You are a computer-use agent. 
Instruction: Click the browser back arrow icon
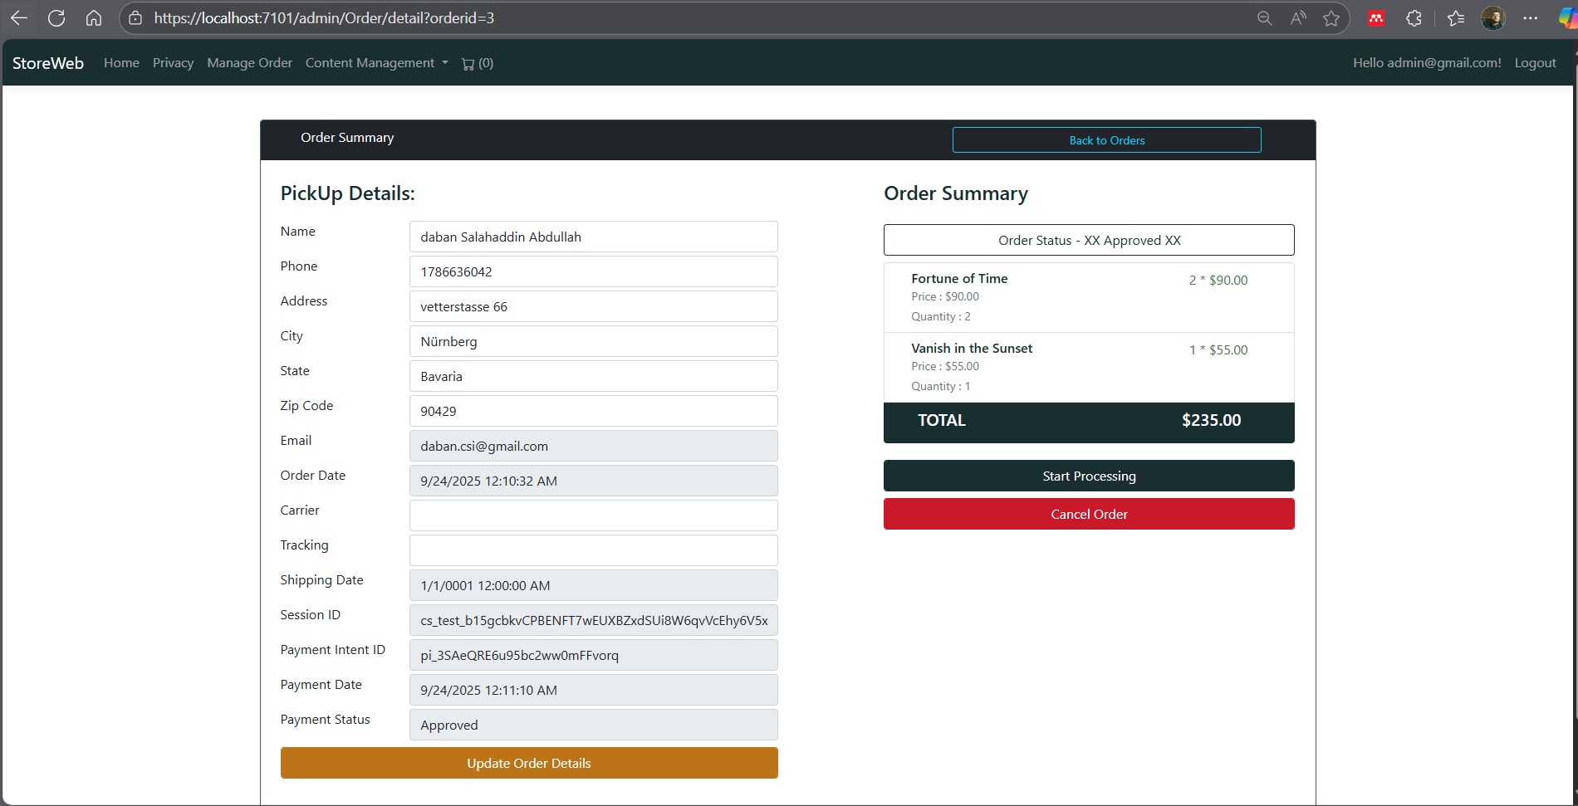coord(19,18)
